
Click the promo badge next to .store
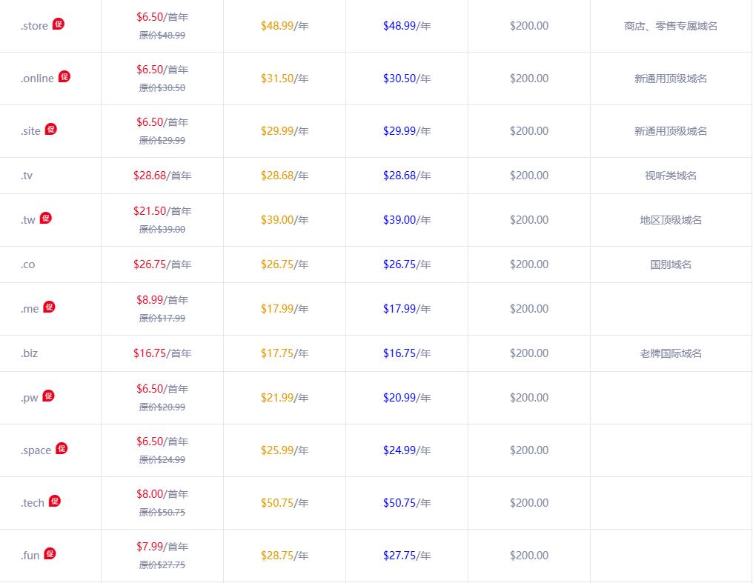tap(59, 24)
